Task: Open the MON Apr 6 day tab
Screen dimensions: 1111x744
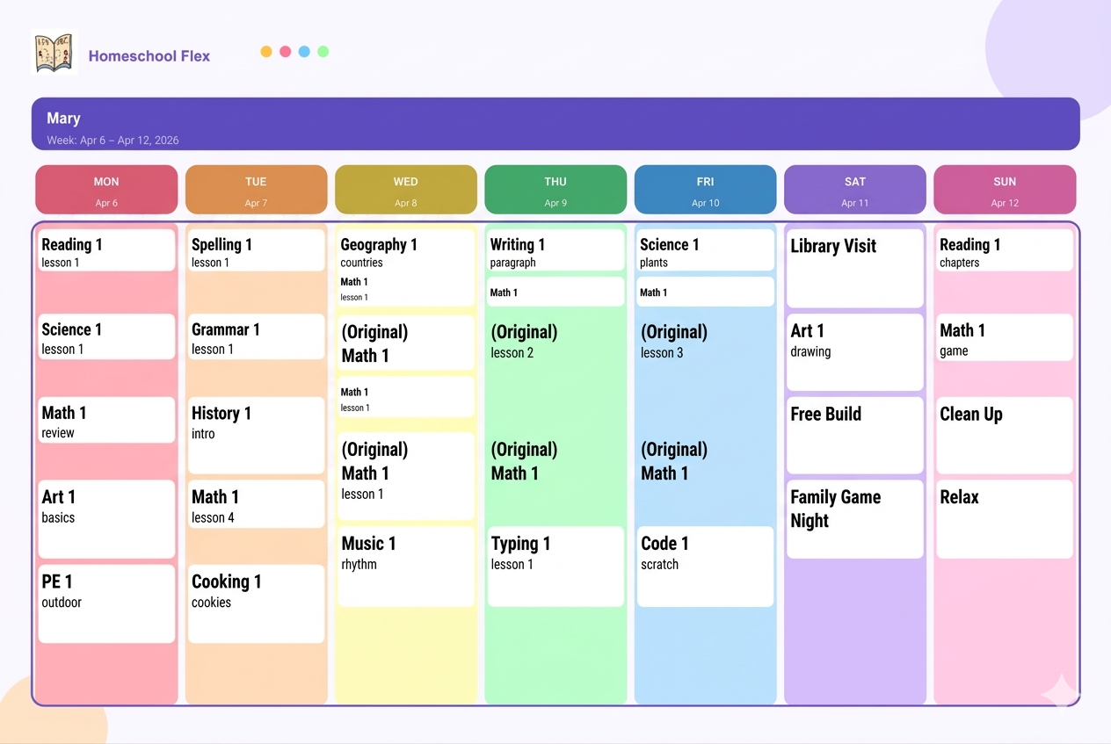Action: (106, 190)
